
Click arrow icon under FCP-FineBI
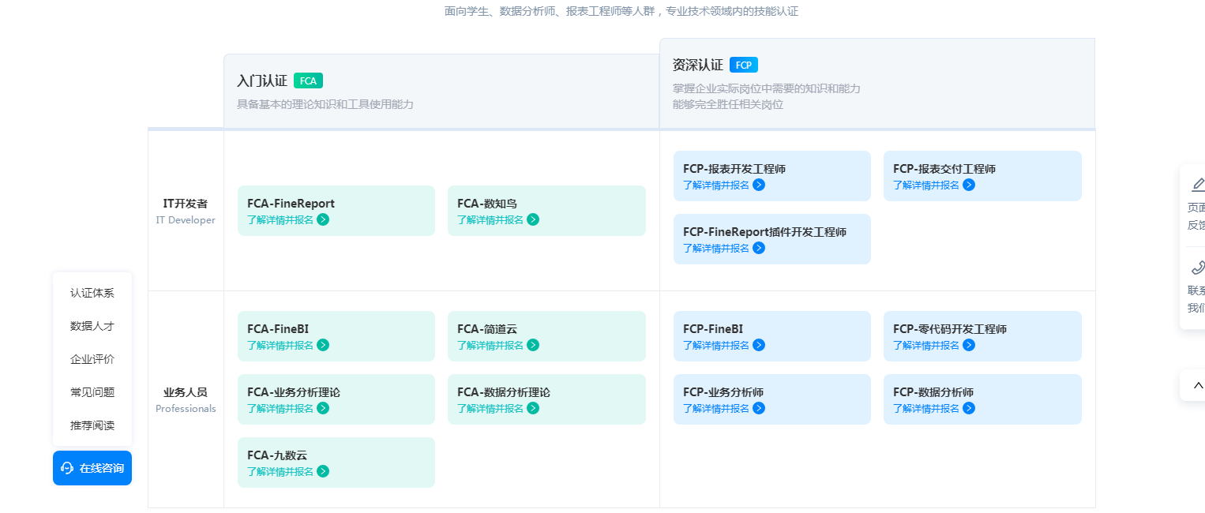[x=759, y=345]
